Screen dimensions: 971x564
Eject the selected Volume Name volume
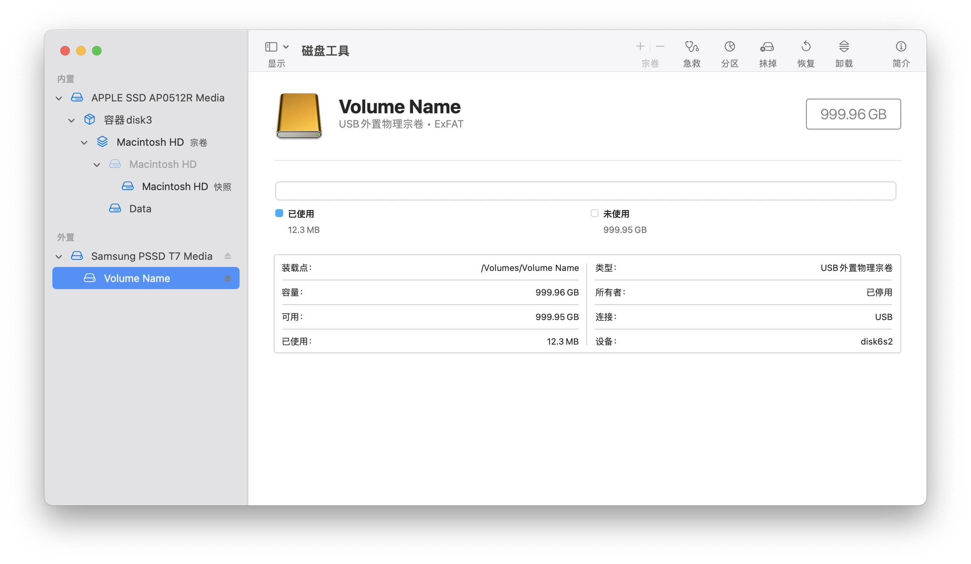[x=228, y=278]
